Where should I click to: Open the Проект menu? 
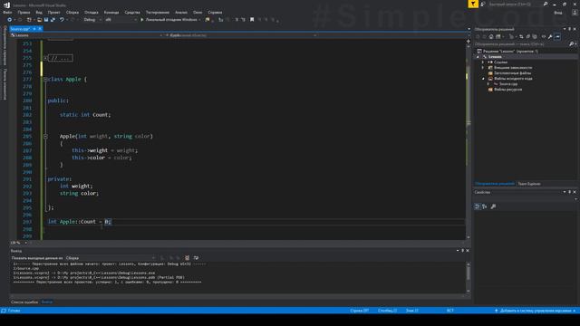[53, 12]
